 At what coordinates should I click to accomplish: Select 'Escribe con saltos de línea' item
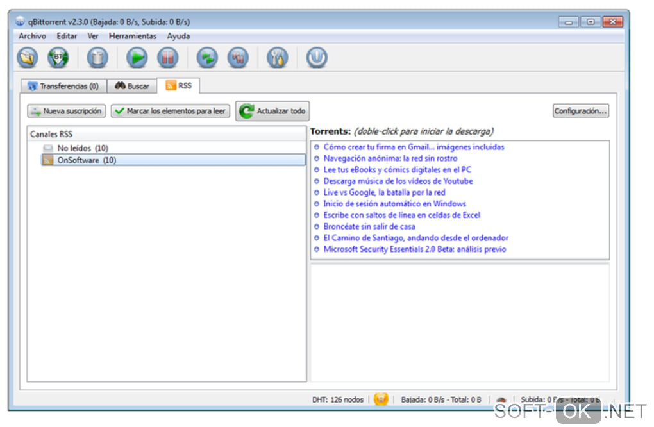click(x=401, y=215)
